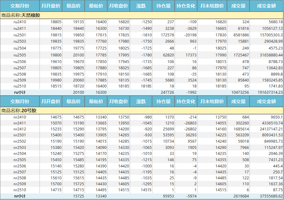Click the ru小计 total 成交金额 191637314.23

(x=266, y=92)
